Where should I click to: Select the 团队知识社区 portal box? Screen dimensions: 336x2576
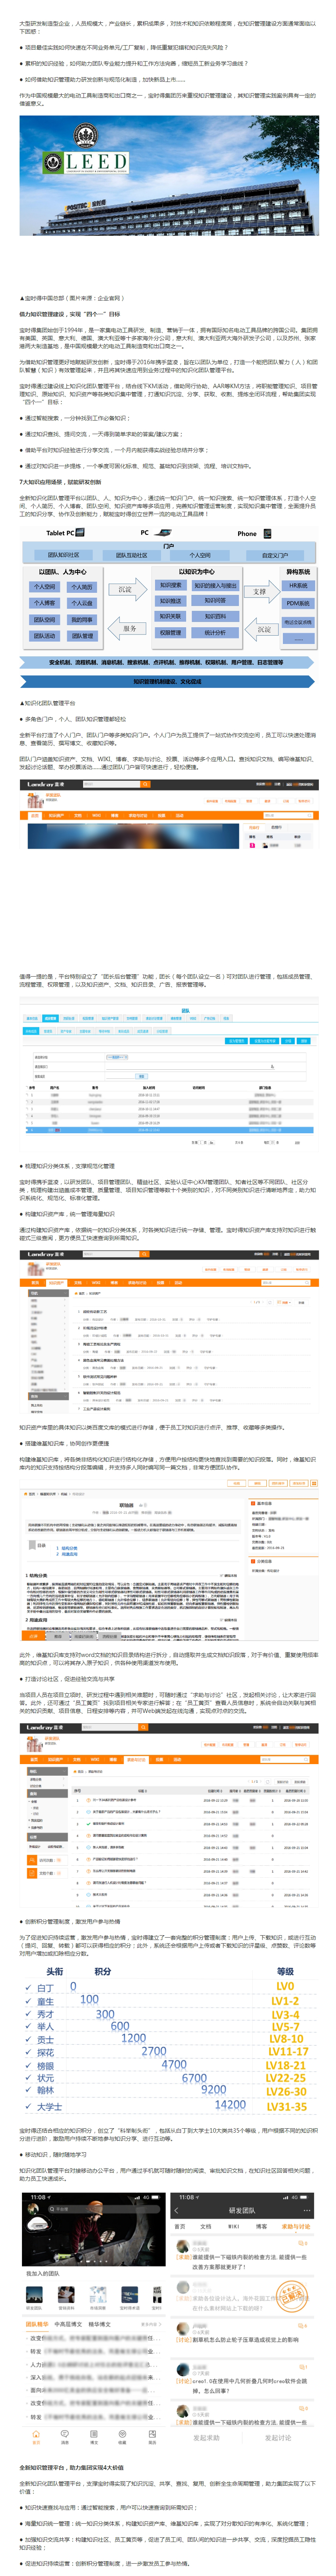coord(64,555)
